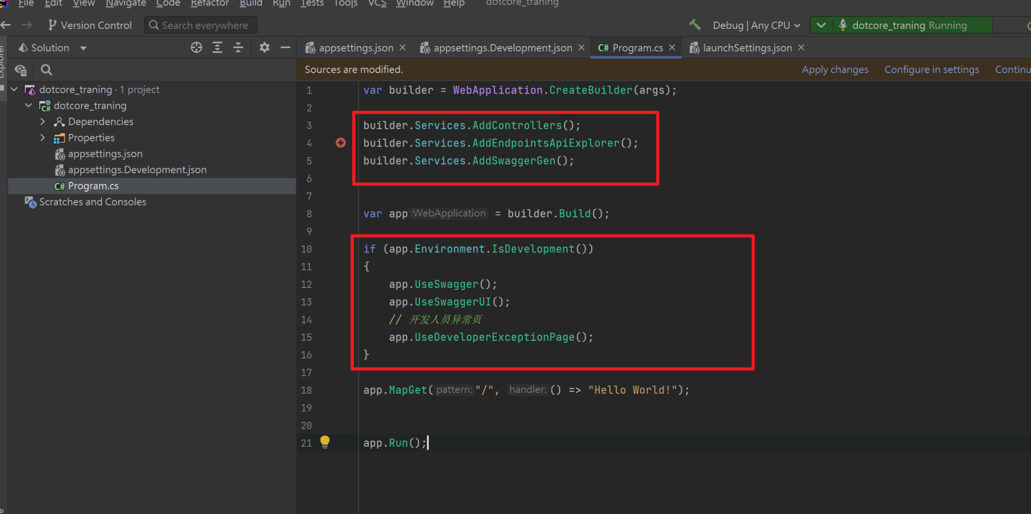1031x514 pixels.
Task: Close the launchSettings.json tab
Action: (801, 47)
